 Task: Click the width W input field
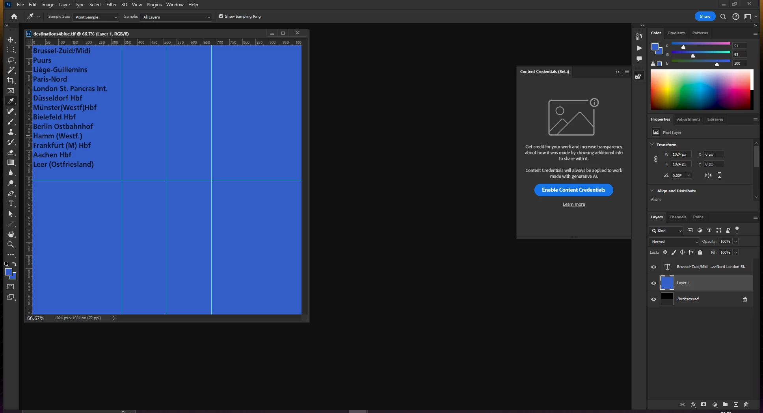point(681,154)
